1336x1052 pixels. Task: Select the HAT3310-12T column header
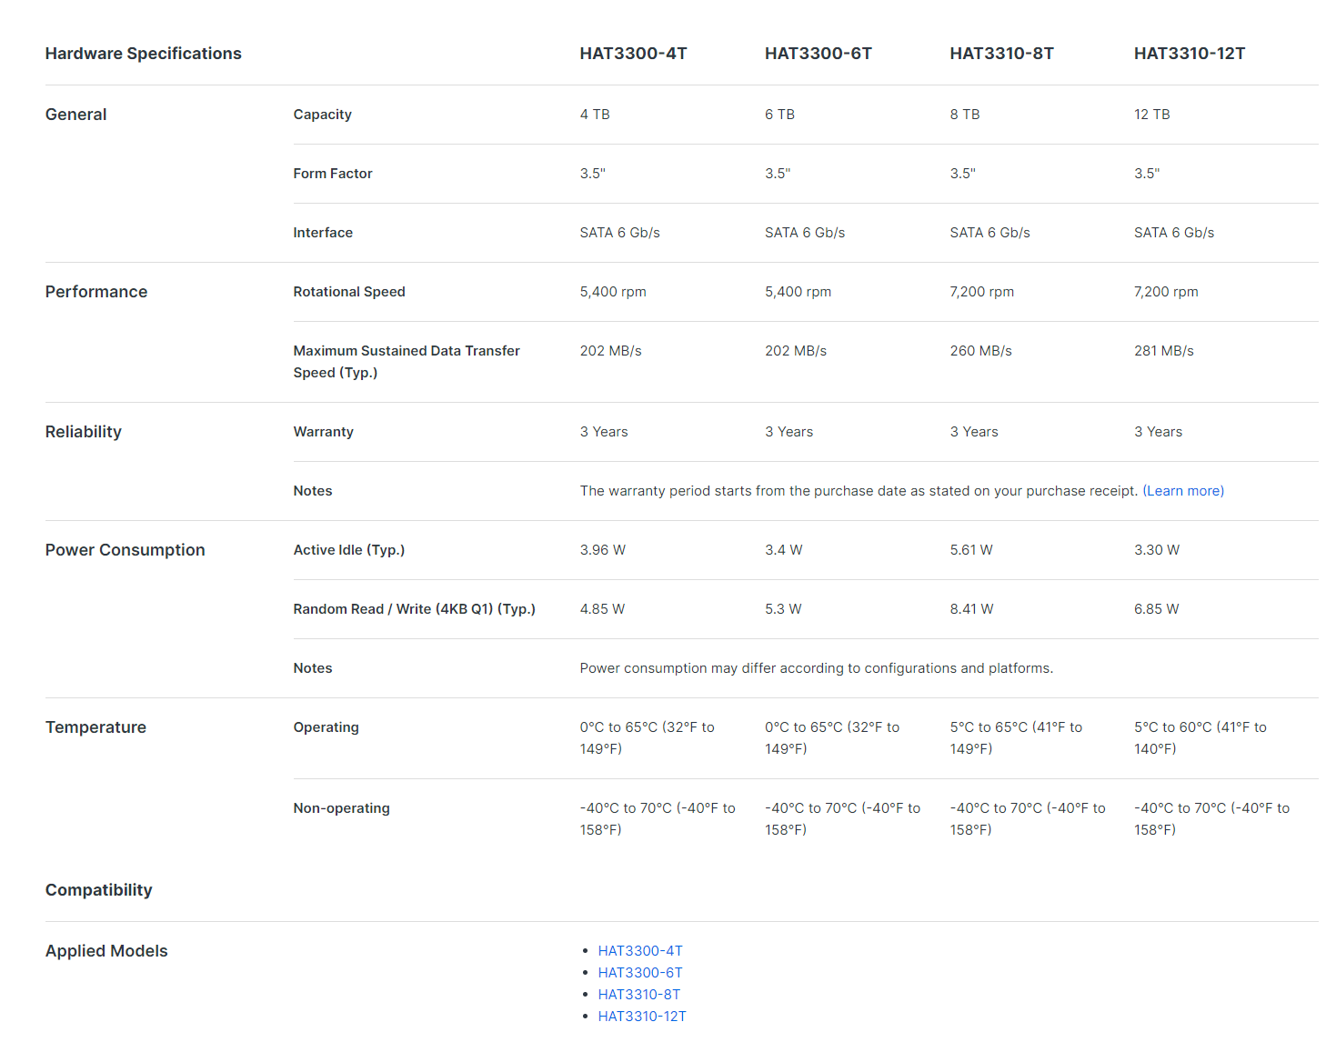[1190, 54]
